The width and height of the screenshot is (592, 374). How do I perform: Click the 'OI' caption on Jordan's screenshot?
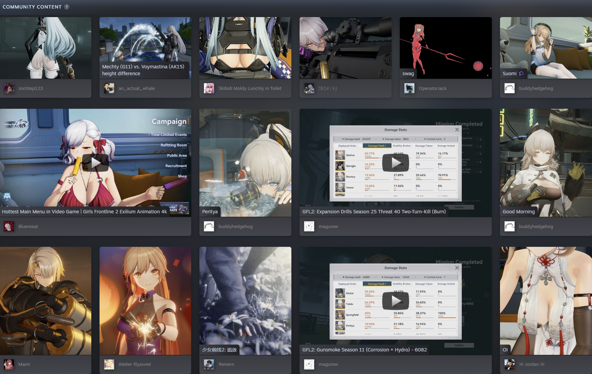tap(505, 350)
